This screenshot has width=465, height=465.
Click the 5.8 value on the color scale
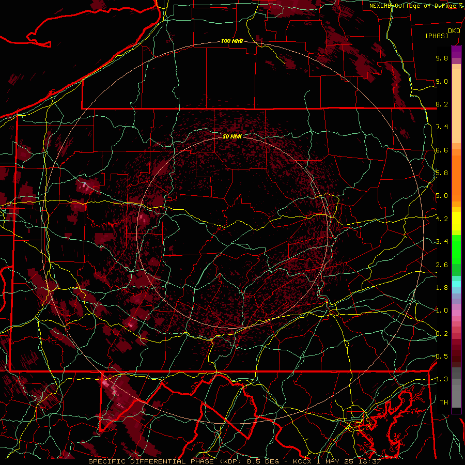tap(442, 173)
